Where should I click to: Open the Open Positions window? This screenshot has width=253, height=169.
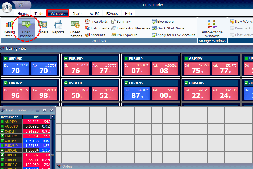click(26, 29)
